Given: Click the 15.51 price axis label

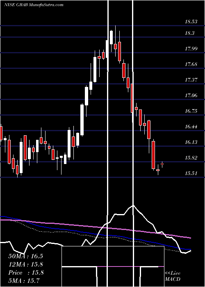Looking at the screenshot, I should 191,173.
